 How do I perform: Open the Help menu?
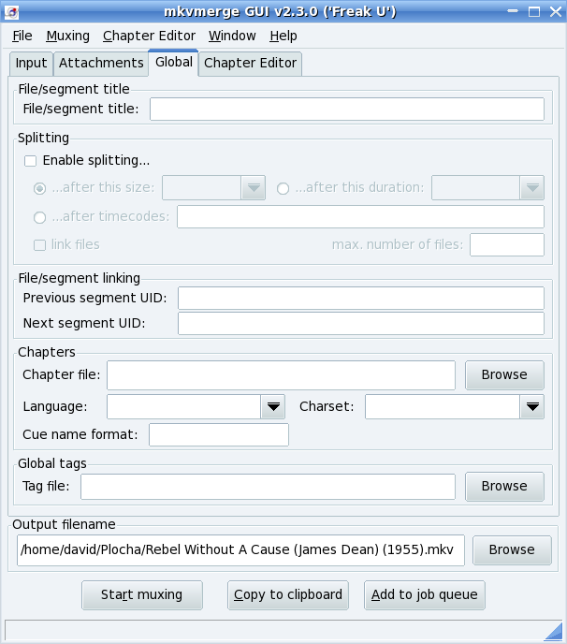point(283,36)
